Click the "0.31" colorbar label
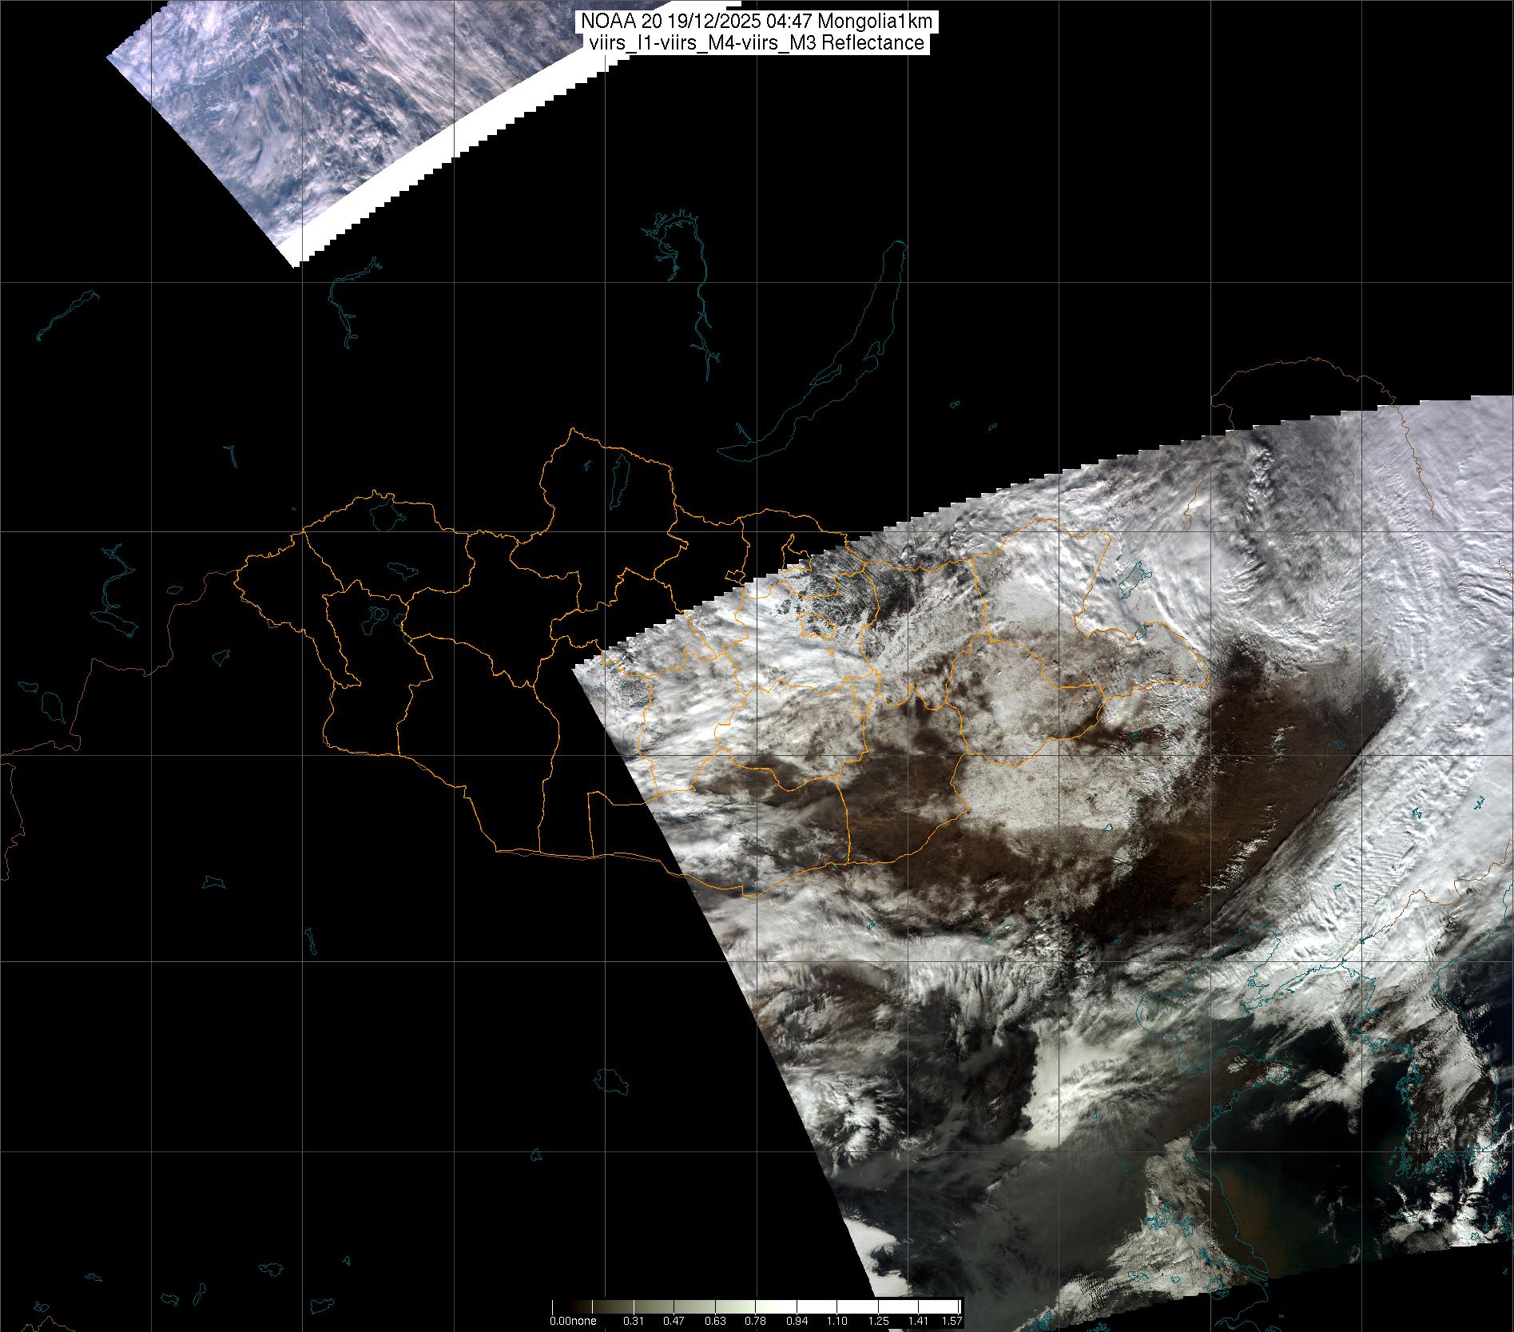 pos(634,1321)
